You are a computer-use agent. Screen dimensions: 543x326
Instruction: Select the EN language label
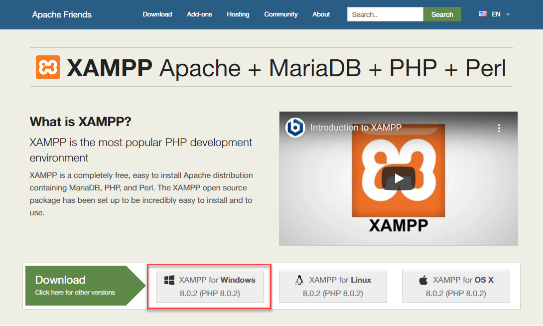pos(496,14)
